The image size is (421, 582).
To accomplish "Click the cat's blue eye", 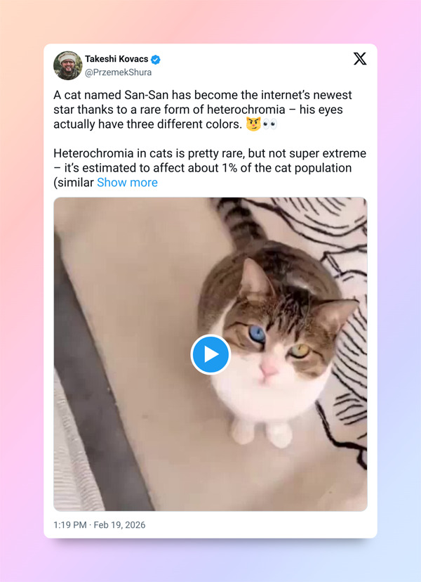I will click(x=257, y=334).
